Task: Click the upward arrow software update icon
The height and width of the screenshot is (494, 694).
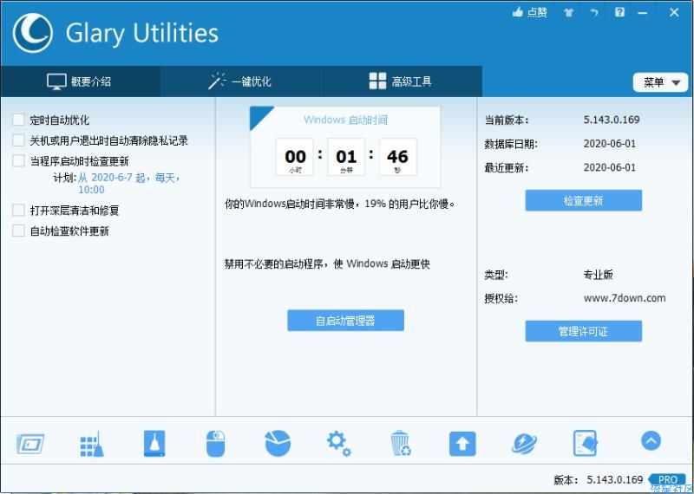Action: (x=462, y=444)
